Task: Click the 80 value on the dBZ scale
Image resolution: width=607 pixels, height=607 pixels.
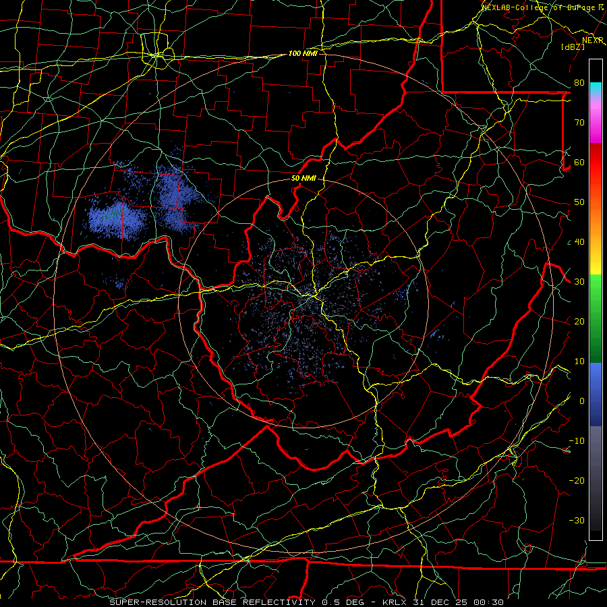Action: click(x=579, y=82)
